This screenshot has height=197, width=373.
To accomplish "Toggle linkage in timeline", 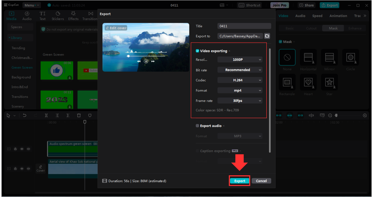I will pyautogui.click(x=300, y=115).
